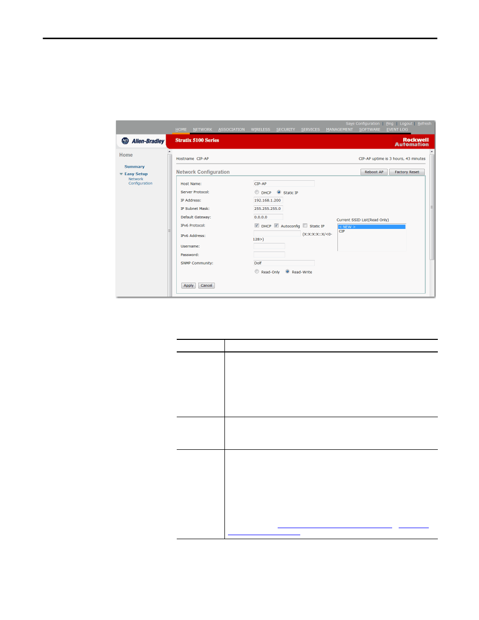Click the IP Subnet Mask field

[x=268, y=209]
